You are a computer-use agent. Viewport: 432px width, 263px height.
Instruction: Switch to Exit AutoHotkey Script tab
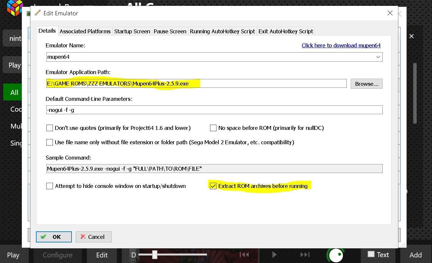point(286,31)
